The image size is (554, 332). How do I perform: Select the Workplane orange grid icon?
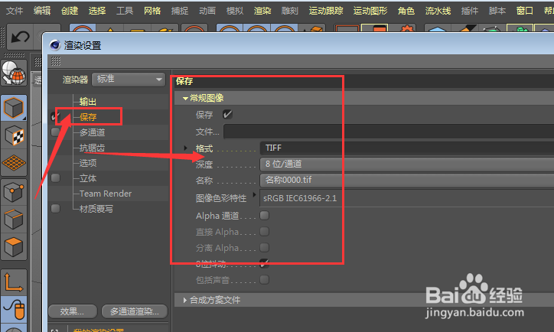point(14,163)
